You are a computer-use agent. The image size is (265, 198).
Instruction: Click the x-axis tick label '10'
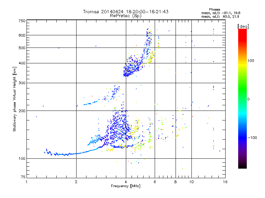[191, 182]
